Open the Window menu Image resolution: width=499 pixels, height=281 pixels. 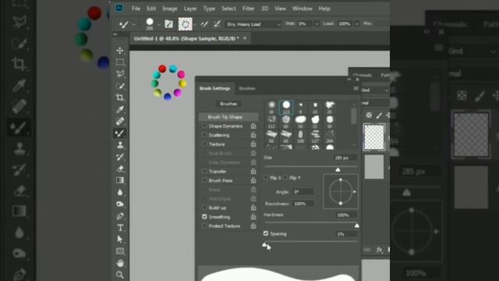pyautogui.click(x=302, y=9)
